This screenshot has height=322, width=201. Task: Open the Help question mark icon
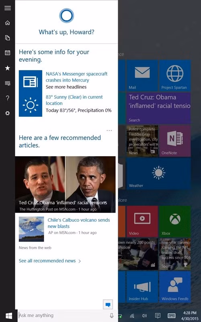(8, 98)
